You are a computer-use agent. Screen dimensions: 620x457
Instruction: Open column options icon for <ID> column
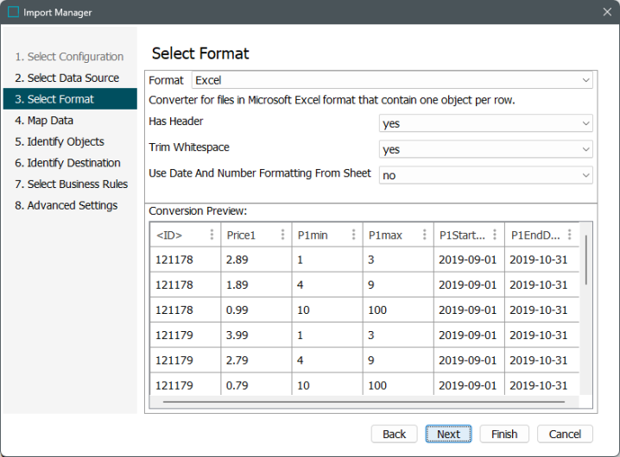(212, 235)
